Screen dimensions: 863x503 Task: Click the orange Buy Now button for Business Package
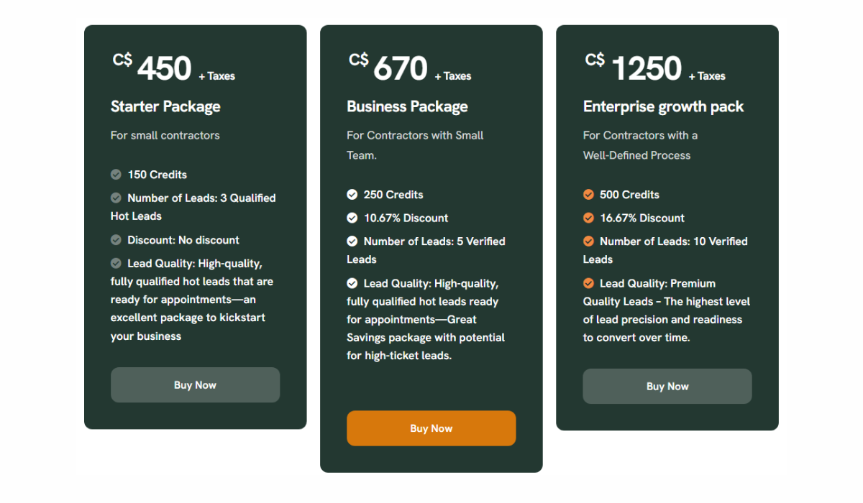431,428
